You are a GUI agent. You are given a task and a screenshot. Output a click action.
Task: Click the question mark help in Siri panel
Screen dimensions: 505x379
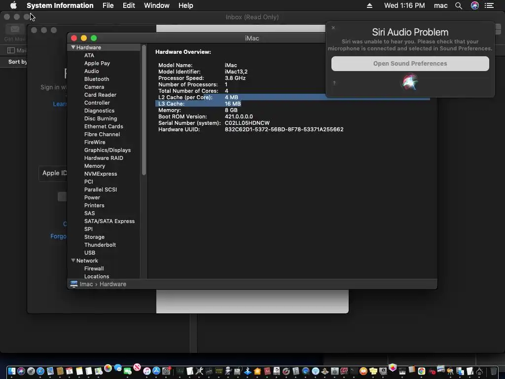tap(334, 83)
